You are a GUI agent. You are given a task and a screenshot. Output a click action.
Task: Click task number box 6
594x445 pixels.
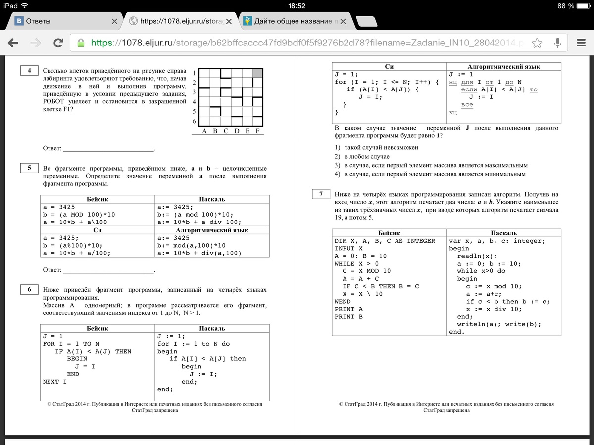29,289
